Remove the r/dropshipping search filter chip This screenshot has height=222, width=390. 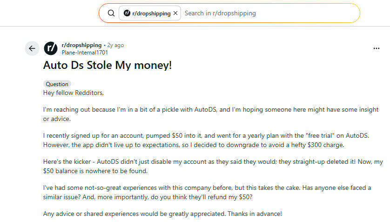pos(175,13)
